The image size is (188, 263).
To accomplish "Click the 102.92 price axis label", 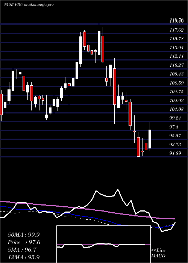I will click(x=176, y=100).
